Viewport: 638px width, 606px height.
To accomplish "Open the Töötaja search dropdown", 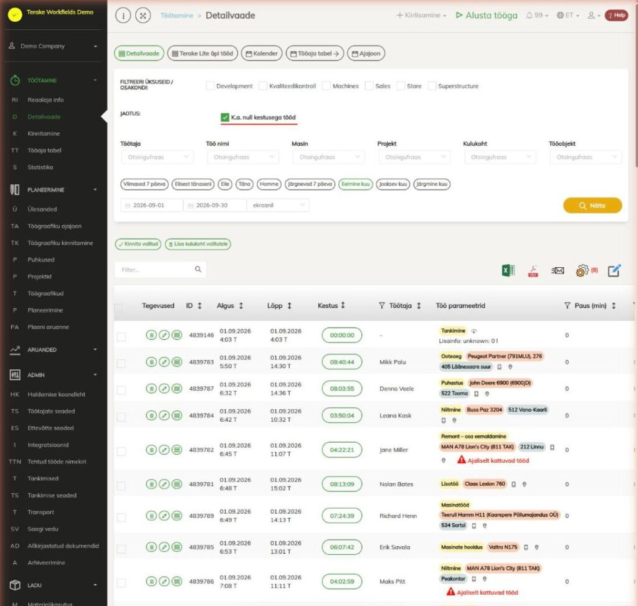I will click(x=158, y=157).
